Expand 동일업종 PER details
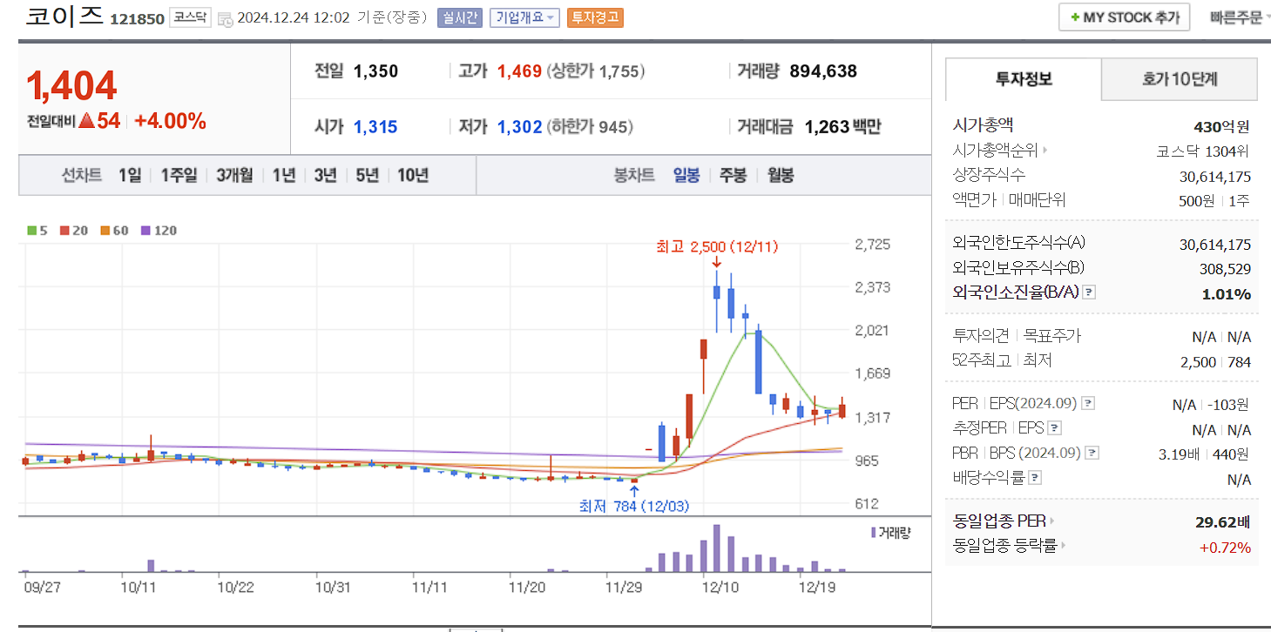The height and width of the screenshot is (632, 1271). (1051, 521)
